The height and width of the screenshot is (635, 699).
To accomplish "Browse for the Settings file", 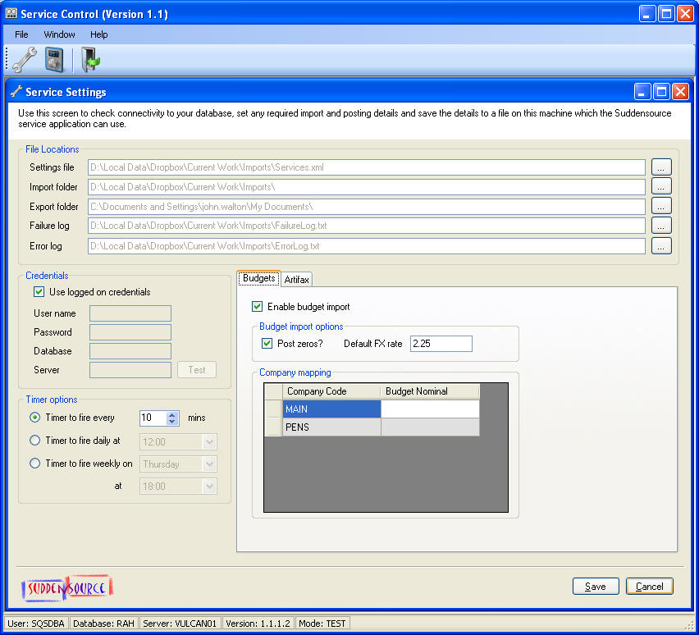I will (x=661, y=167).
